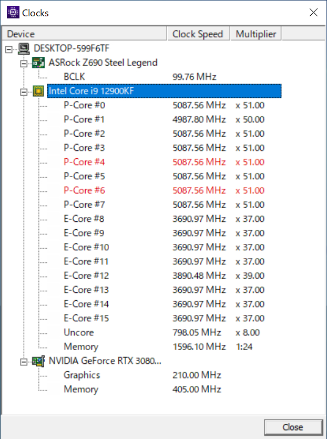The height and width of the screenshot is (439, 327).
Task: Select Intel Core i9 12900KF item
Action: pyautogui.click(x=165, y=91)
